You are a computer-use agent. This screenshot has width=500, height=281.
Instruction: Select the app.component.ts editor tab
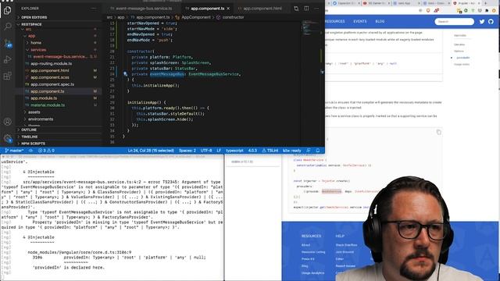(x=208, y=9)
